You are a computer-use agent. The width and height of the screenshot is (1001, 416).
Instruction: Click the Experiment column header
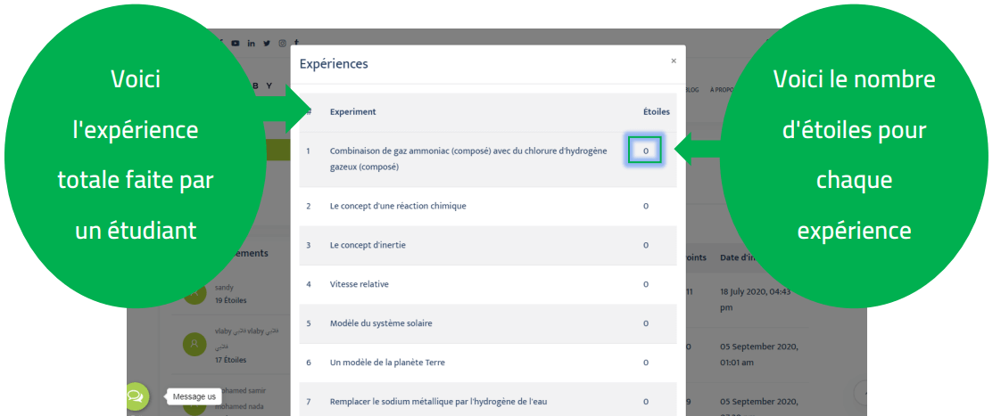tap(352, 112)
